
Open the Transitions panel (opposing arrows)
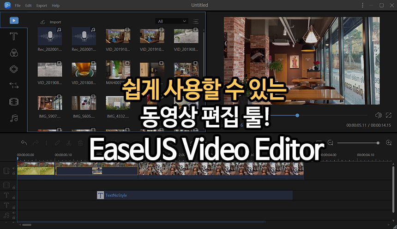coord(14,85)
